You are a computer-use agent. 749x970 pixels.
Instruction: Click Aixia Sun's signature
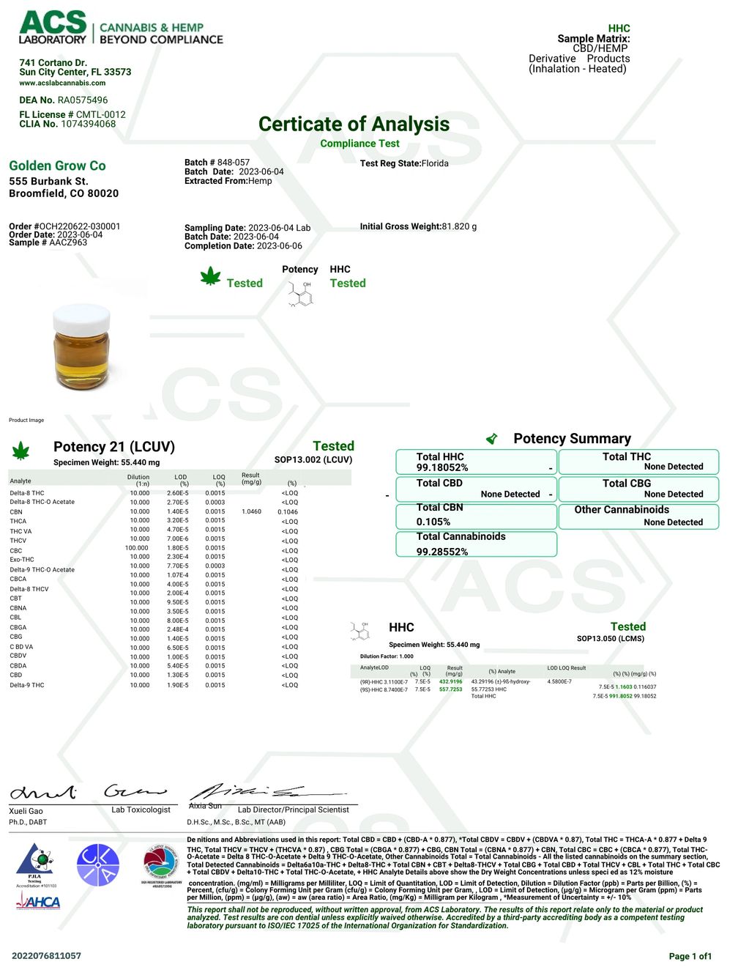click(267, 792)
